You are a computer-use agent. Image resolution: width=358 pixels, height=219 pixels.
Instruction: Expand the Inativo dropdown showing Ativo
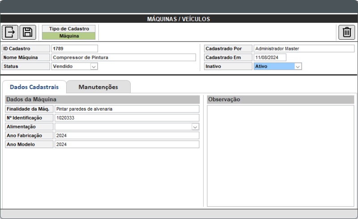click(298, 66)
